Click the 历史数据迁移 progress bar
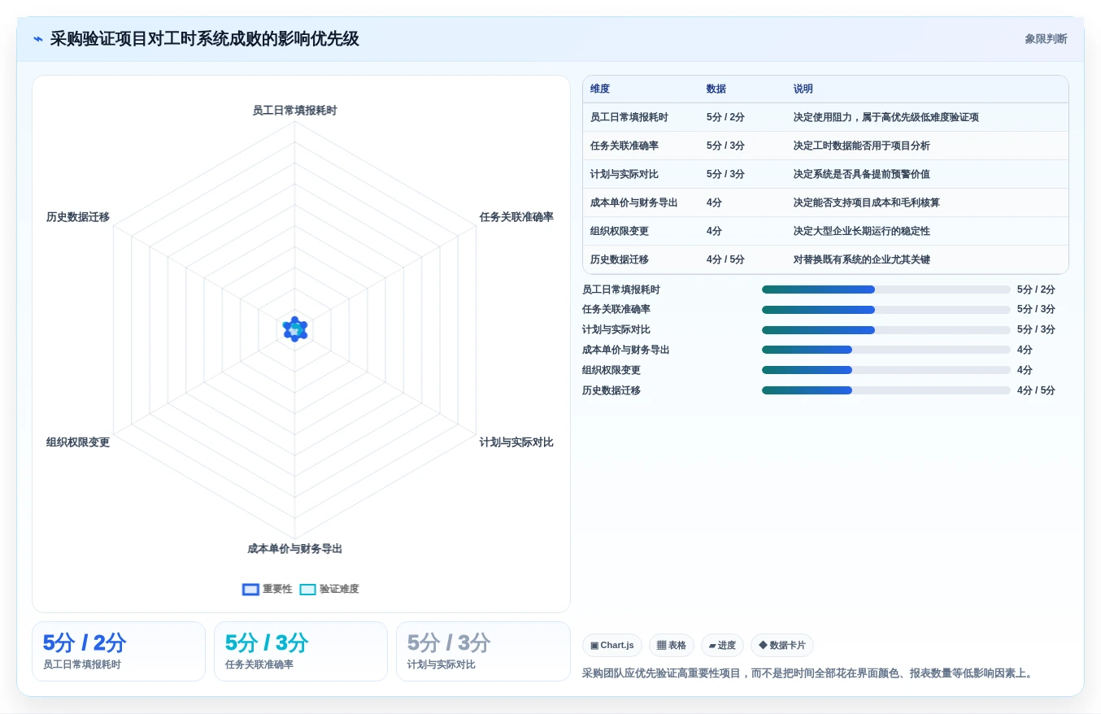Viewport: 1101px width, 714px height. click(x=886, y=390)
